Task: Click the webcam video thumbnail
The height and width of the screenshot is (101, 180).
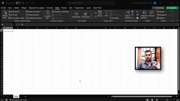Action: coord(148,58)
